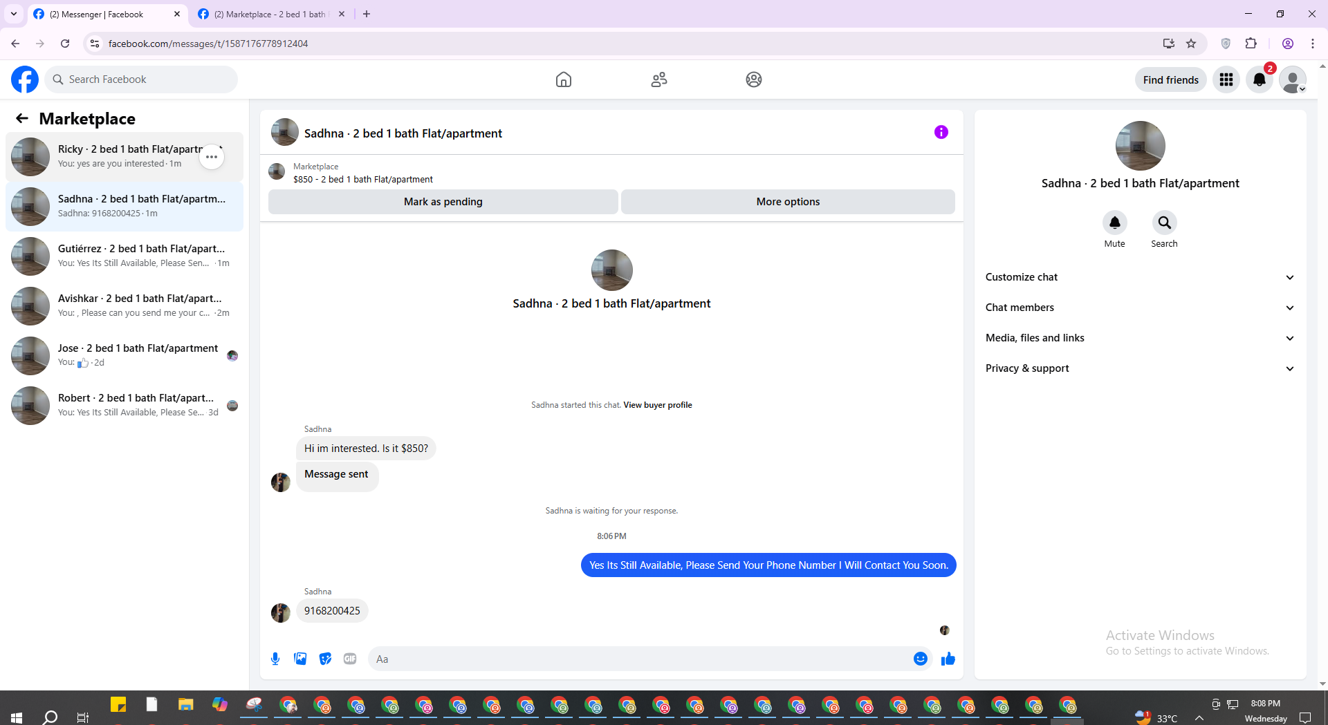This screenshot has width=1328, height=725.
Task: Open the View buyer profile link
Action: pyautogui.click(x=658, y=405)
